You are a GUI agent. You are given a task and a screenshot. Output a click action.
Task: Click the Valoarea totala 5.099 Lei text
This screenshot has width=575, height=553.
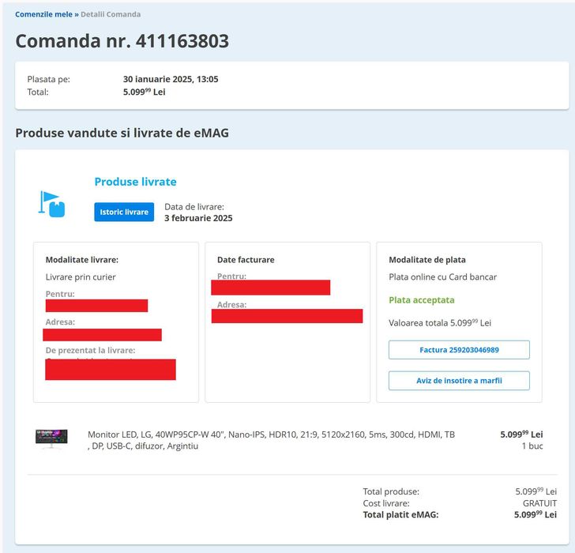tap(440, 322)
